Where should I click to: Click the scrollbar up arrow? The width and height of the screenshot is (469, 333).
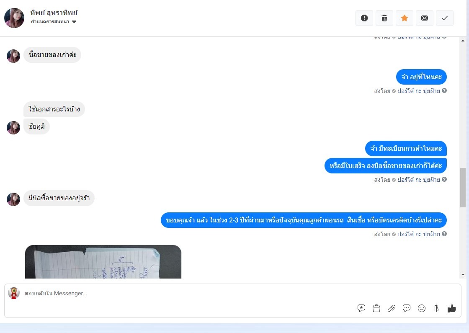point(463,41)
